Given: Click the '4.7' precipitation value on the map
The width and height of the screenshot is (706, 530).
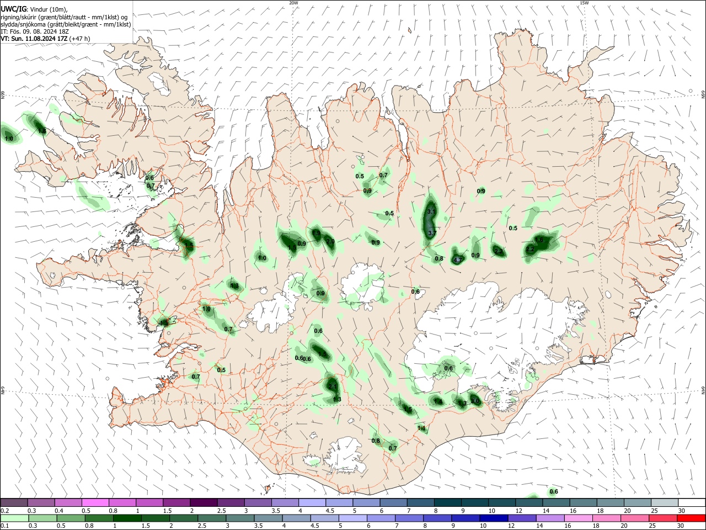Looking at the screenshot, I should pyautogui.click(x=457, y=260).
